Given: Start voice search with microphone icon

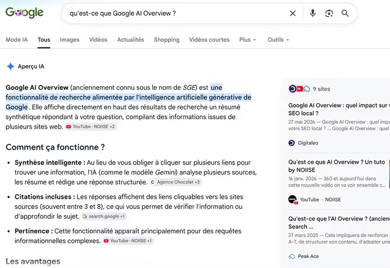Looking at the screenshot, I should click(312, 13).
